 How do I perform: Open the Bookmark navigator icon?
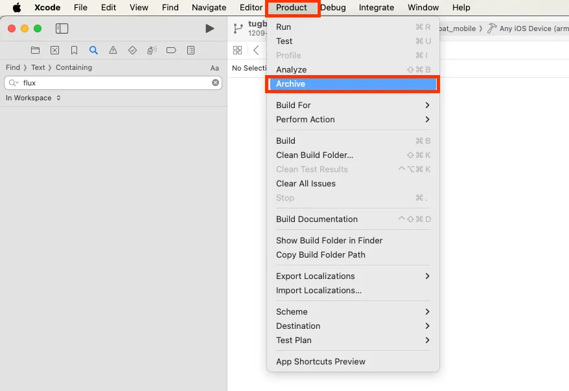coord(74,50)
